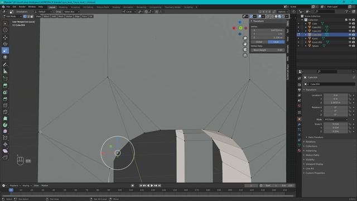The image size is (357, 201).
Task: Switch to solid viewport shading
Action: pyautogui.click(x=276, y=16)
